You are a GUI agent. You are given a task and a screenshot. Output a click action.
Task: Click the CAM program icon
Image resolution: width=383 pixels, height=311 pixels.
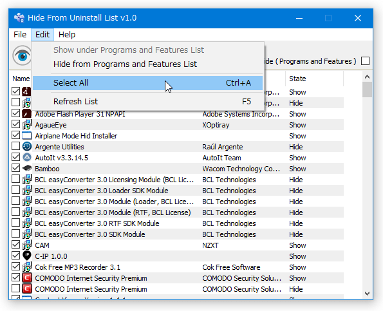(27, 245)
